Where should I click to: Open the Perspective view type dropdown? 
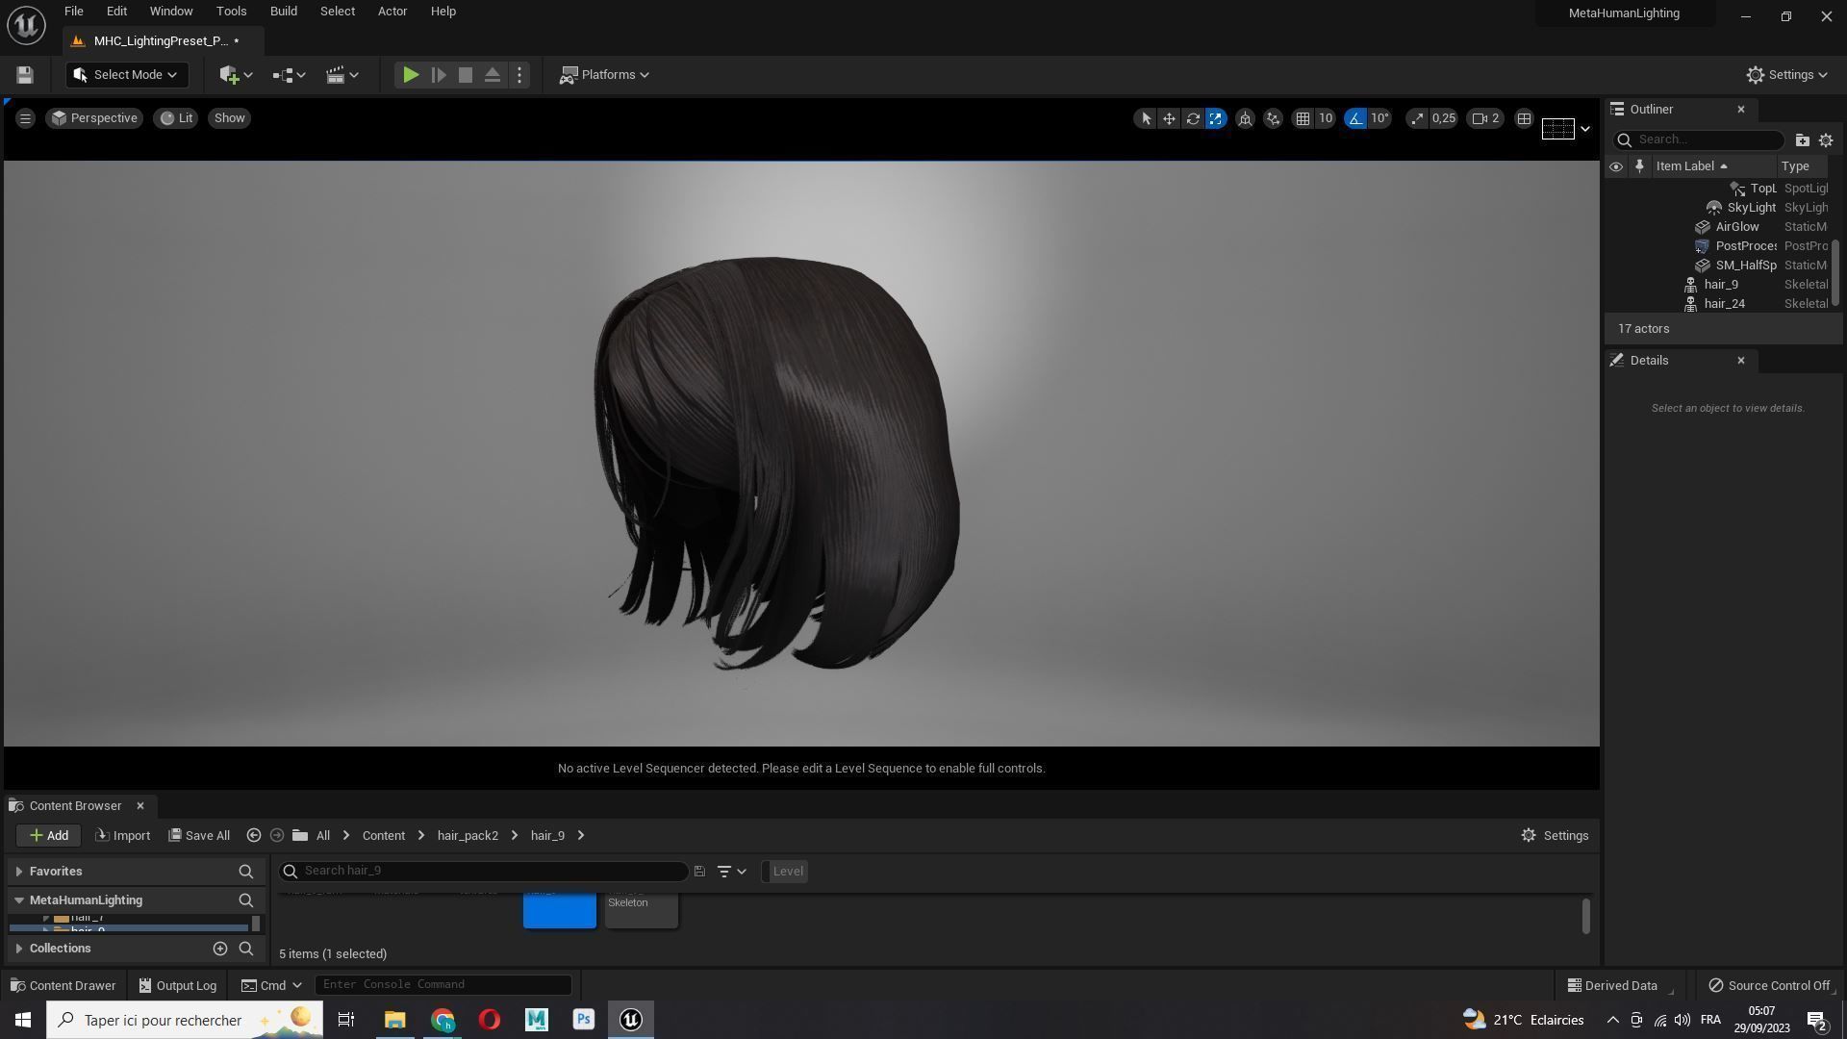point(94,118)
